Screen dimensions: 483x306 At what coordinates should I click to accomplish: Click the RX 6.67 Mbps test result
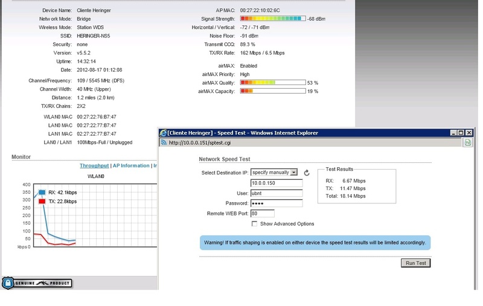pyautogui.click(x=345, y=181)
